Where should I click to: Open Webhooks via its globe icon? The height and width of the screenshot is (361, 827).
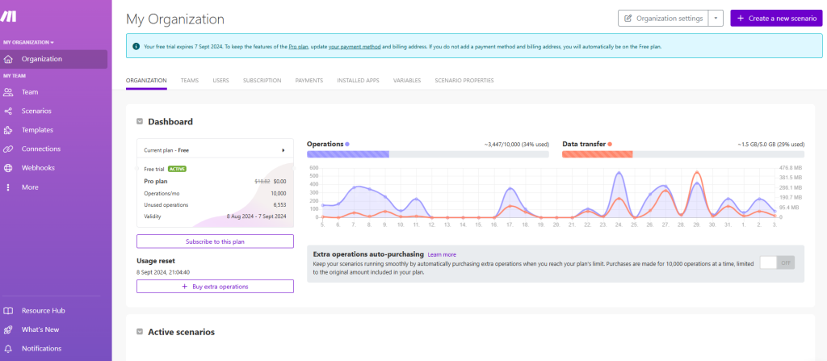(x=8, y=168)
